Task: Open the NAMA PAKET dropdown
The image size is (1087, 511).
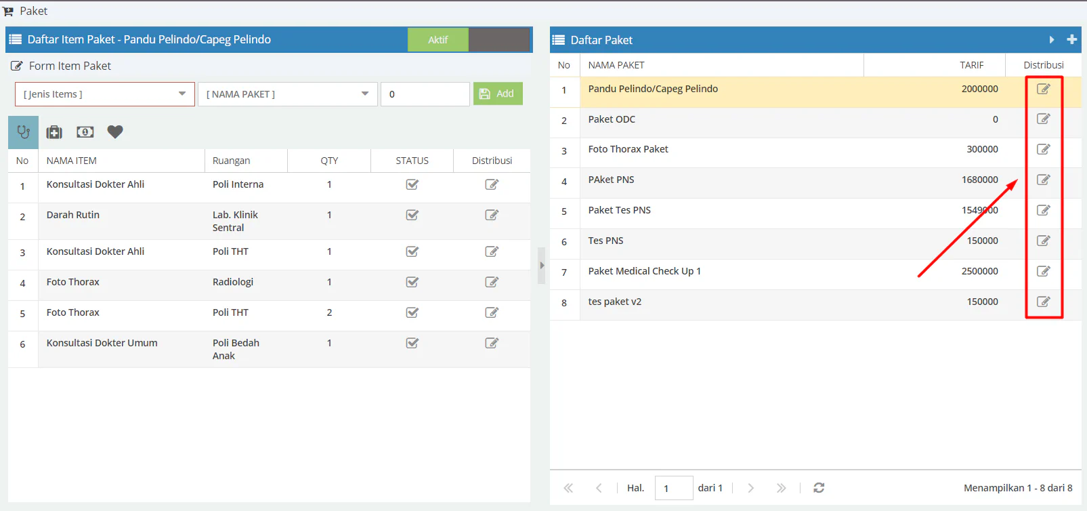Action: [x=288, y=94]
